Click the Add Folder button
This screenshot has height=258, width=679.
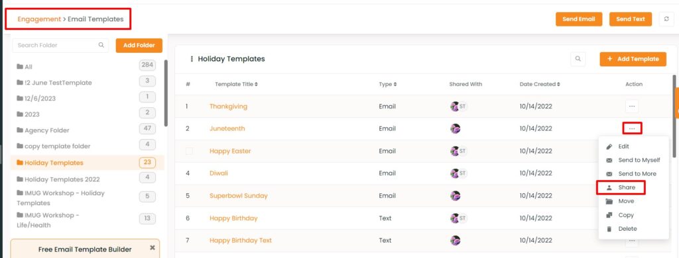139,46
